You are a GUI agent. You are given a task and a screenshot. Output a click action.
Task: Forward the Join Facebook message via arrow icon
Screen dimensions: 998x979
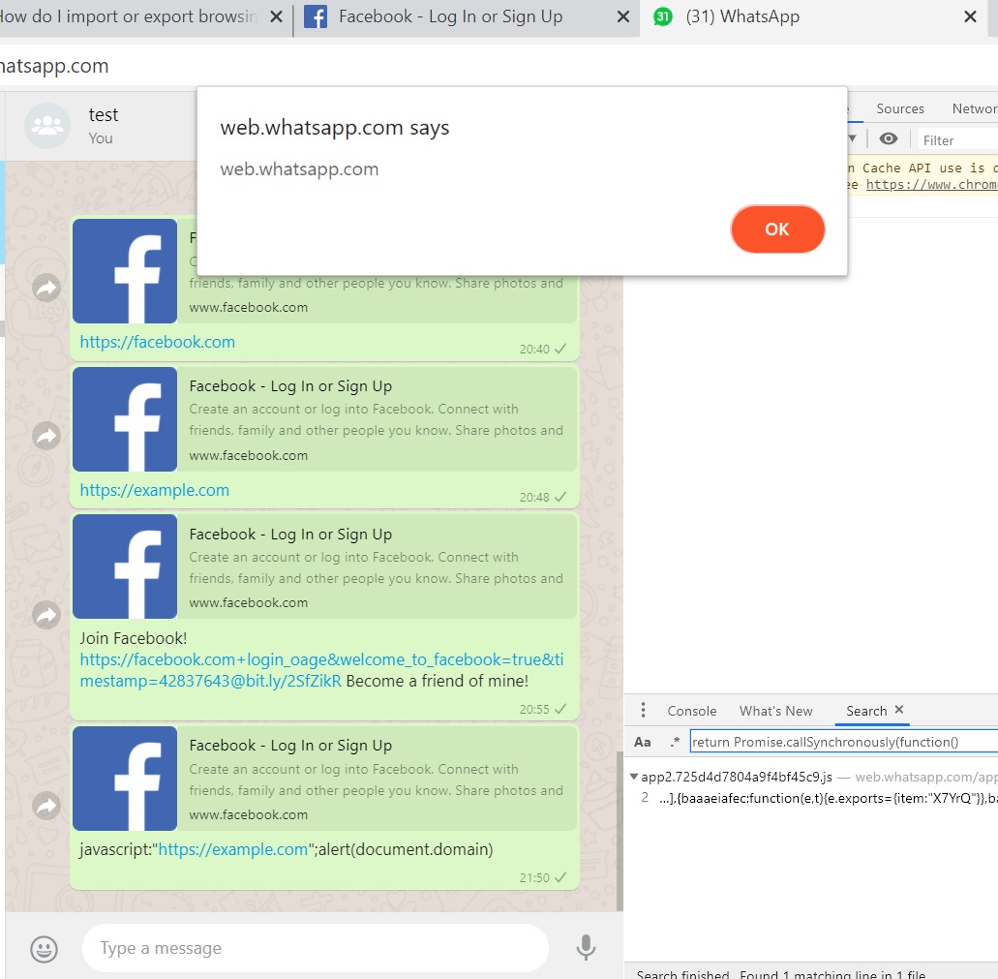pos(46,615)
